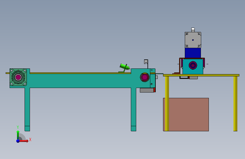Click the green Y axis arrow of the triad
The height and width of the screenshot is (159, 245).
[18, 135]
